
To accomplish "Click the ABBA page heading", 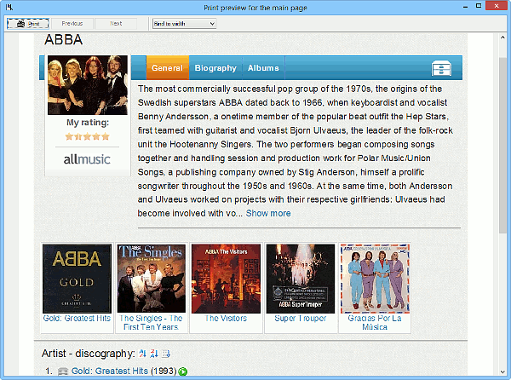I will click(x=64, y=40).
